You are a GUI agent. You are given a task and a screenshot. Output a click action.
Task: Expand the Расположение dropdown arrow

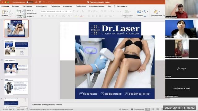pyautogui.click(x=159, y=12)
